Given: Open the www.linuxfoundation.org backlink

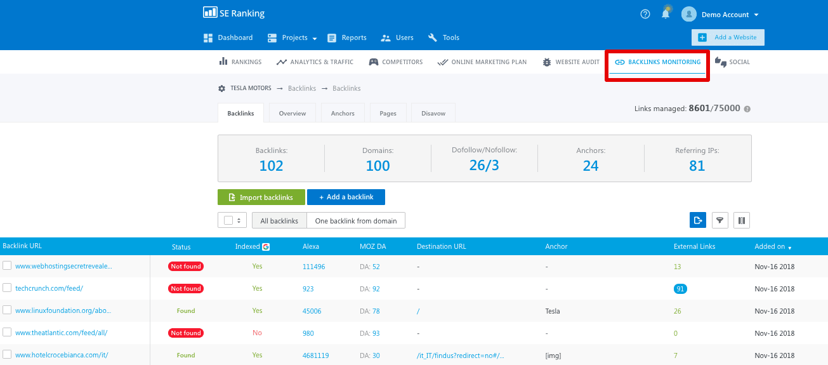Looking at the screenshot, I should click(x=63, y=311).
